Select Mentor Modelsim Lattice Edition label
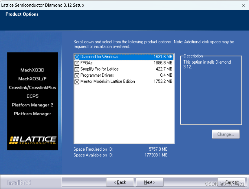 107,81
